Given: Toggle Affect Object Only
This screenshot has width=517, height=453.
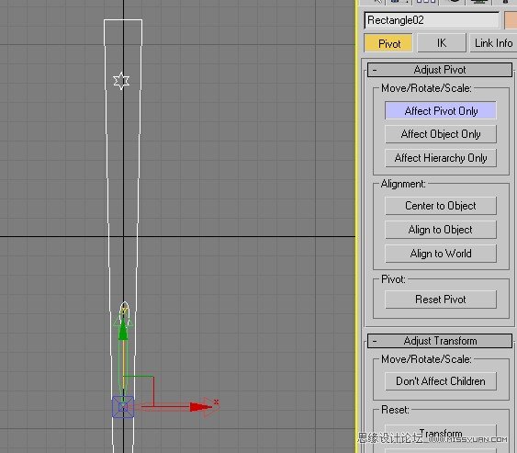Looking at the screenshot, I should tap(441, 134).
